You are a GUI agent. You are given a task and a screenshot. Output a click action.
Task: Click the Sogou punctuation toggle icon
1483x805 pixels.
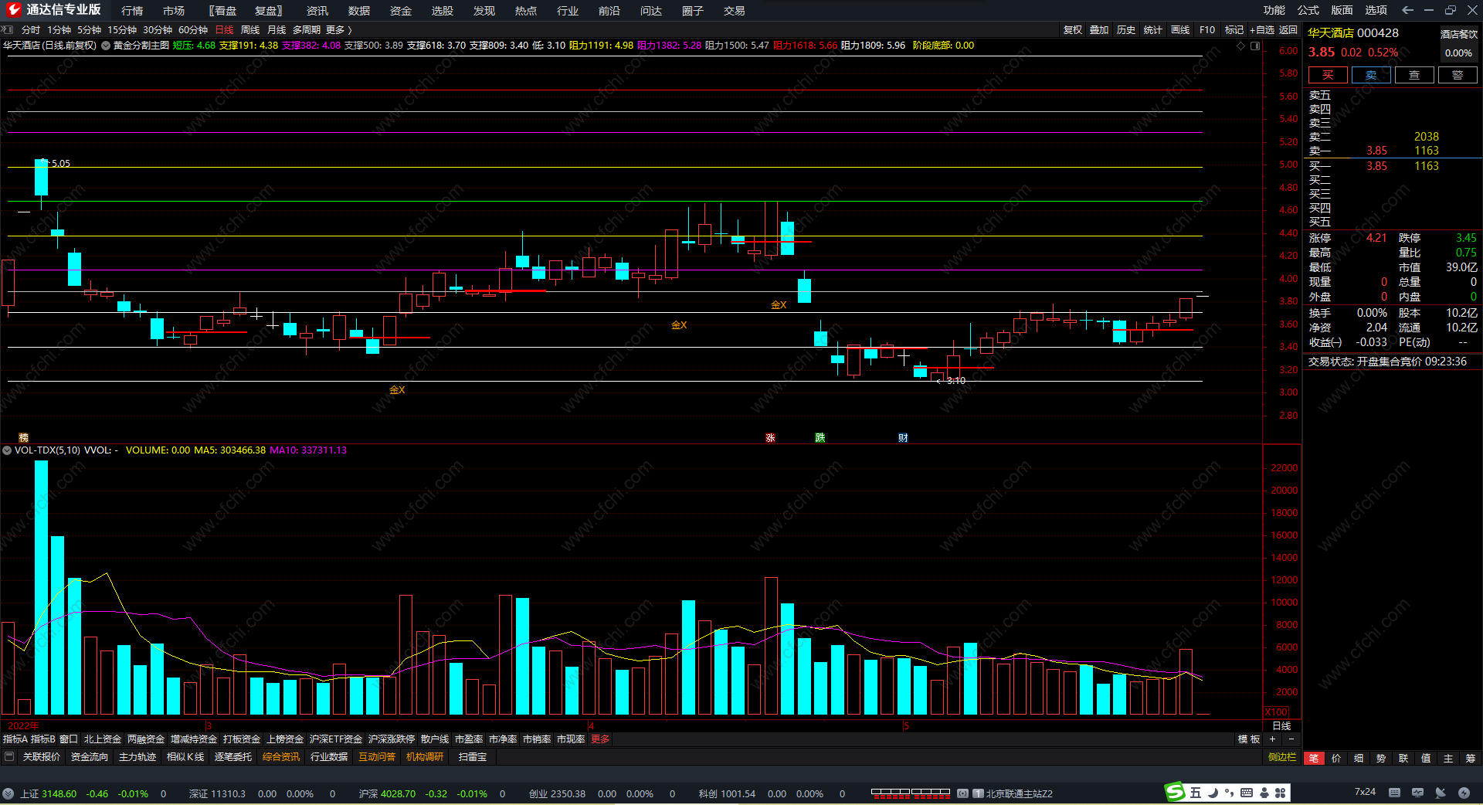click(x=1230, y=793)
